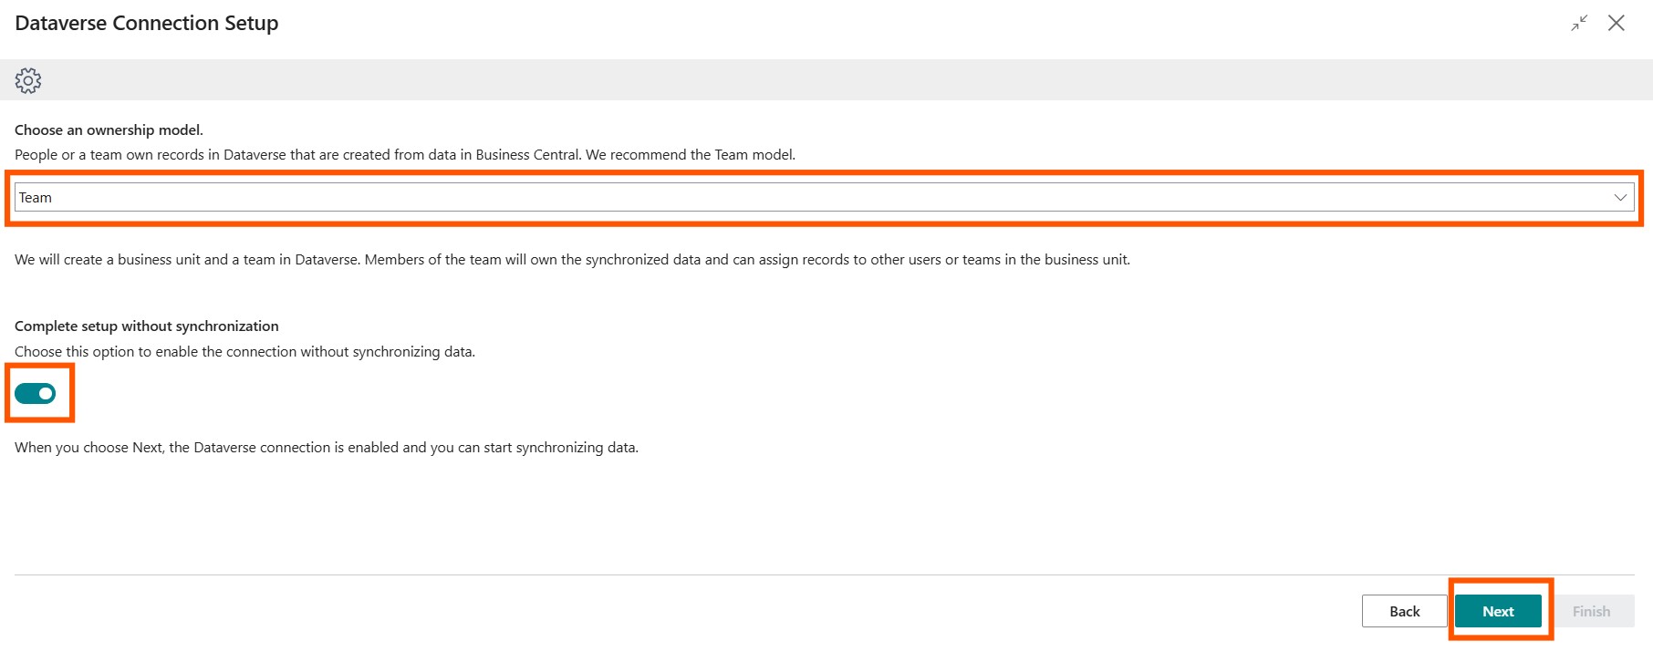Click the business unit and team description text
1653x652 pixels.
[572, 260]
